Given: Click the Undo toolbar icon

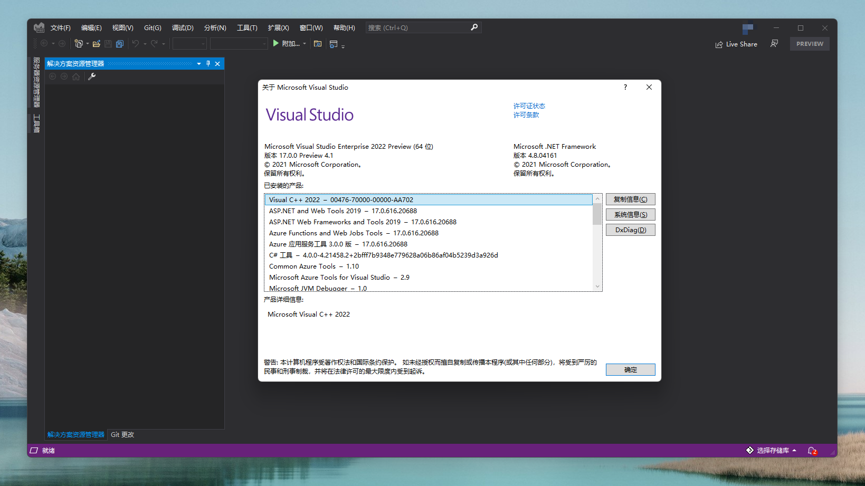Looking at the screenshot, I should pyautogui.click(x=136, y=44).
